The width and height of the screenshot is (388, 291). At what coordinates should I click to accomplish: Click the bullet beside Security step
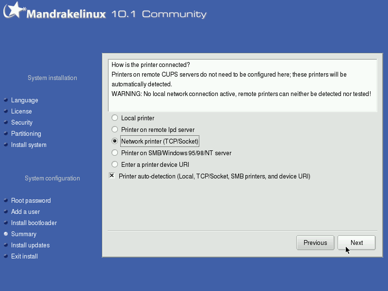tap(6, 122)
